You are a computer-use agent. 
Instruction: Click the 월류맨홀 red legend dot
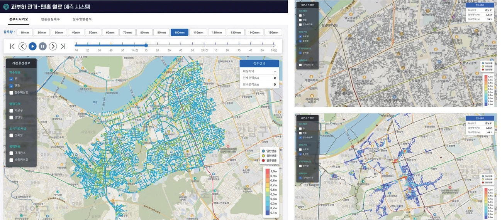click(x=263, y=160)
